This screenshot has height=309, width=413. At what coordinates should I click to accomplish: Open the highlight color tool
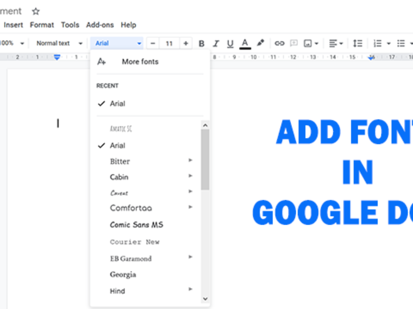coord(261,43)
